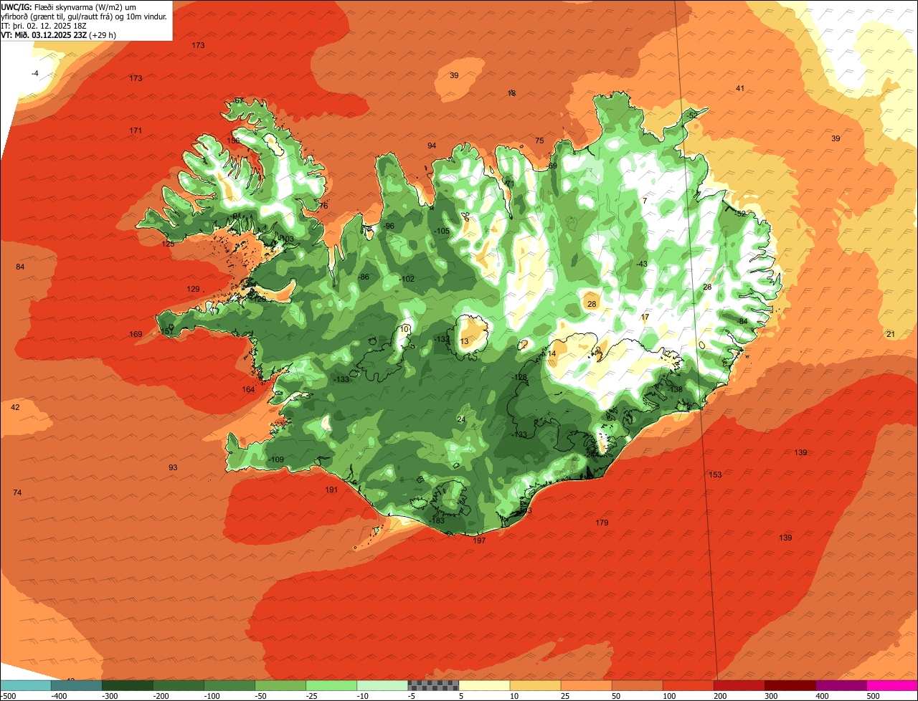The height and width of the screenshot is (701, 918).
Task: Choose the pale yellow 5 to 10 swatch
Action: click(x=484, y=685)
